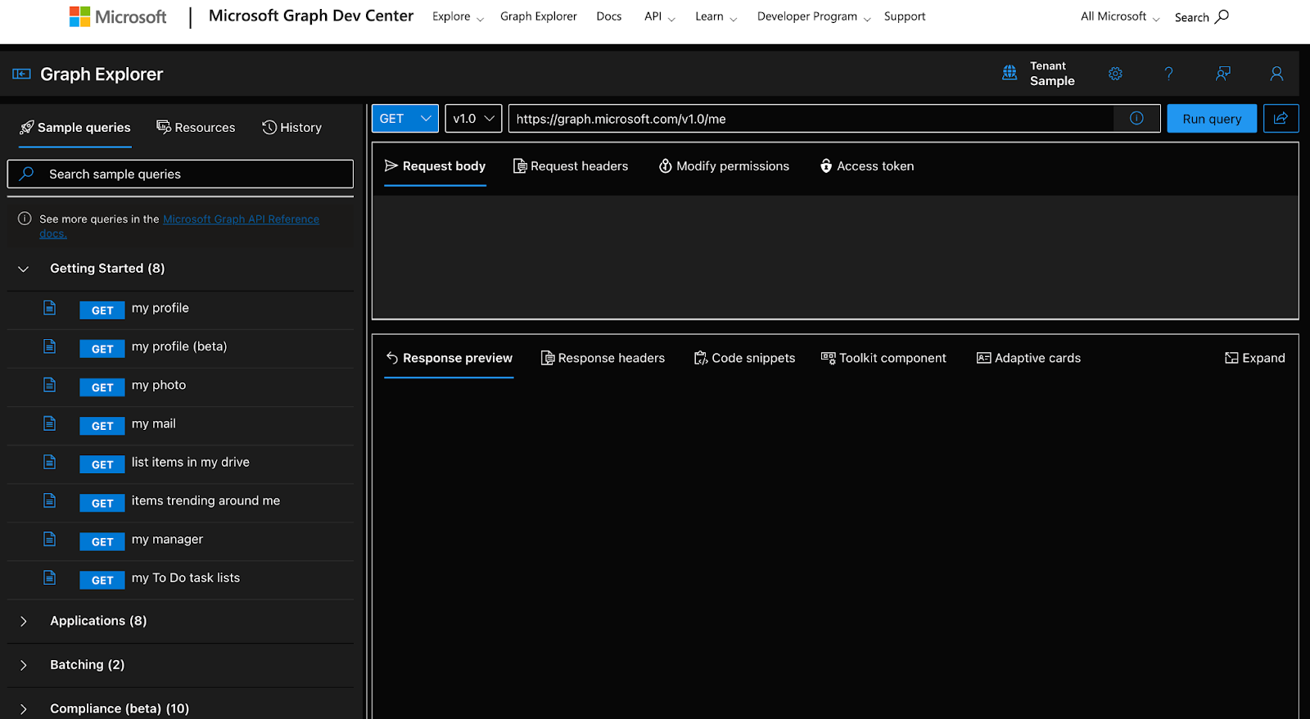Click the share query icon button

[x=1281, y=118]
